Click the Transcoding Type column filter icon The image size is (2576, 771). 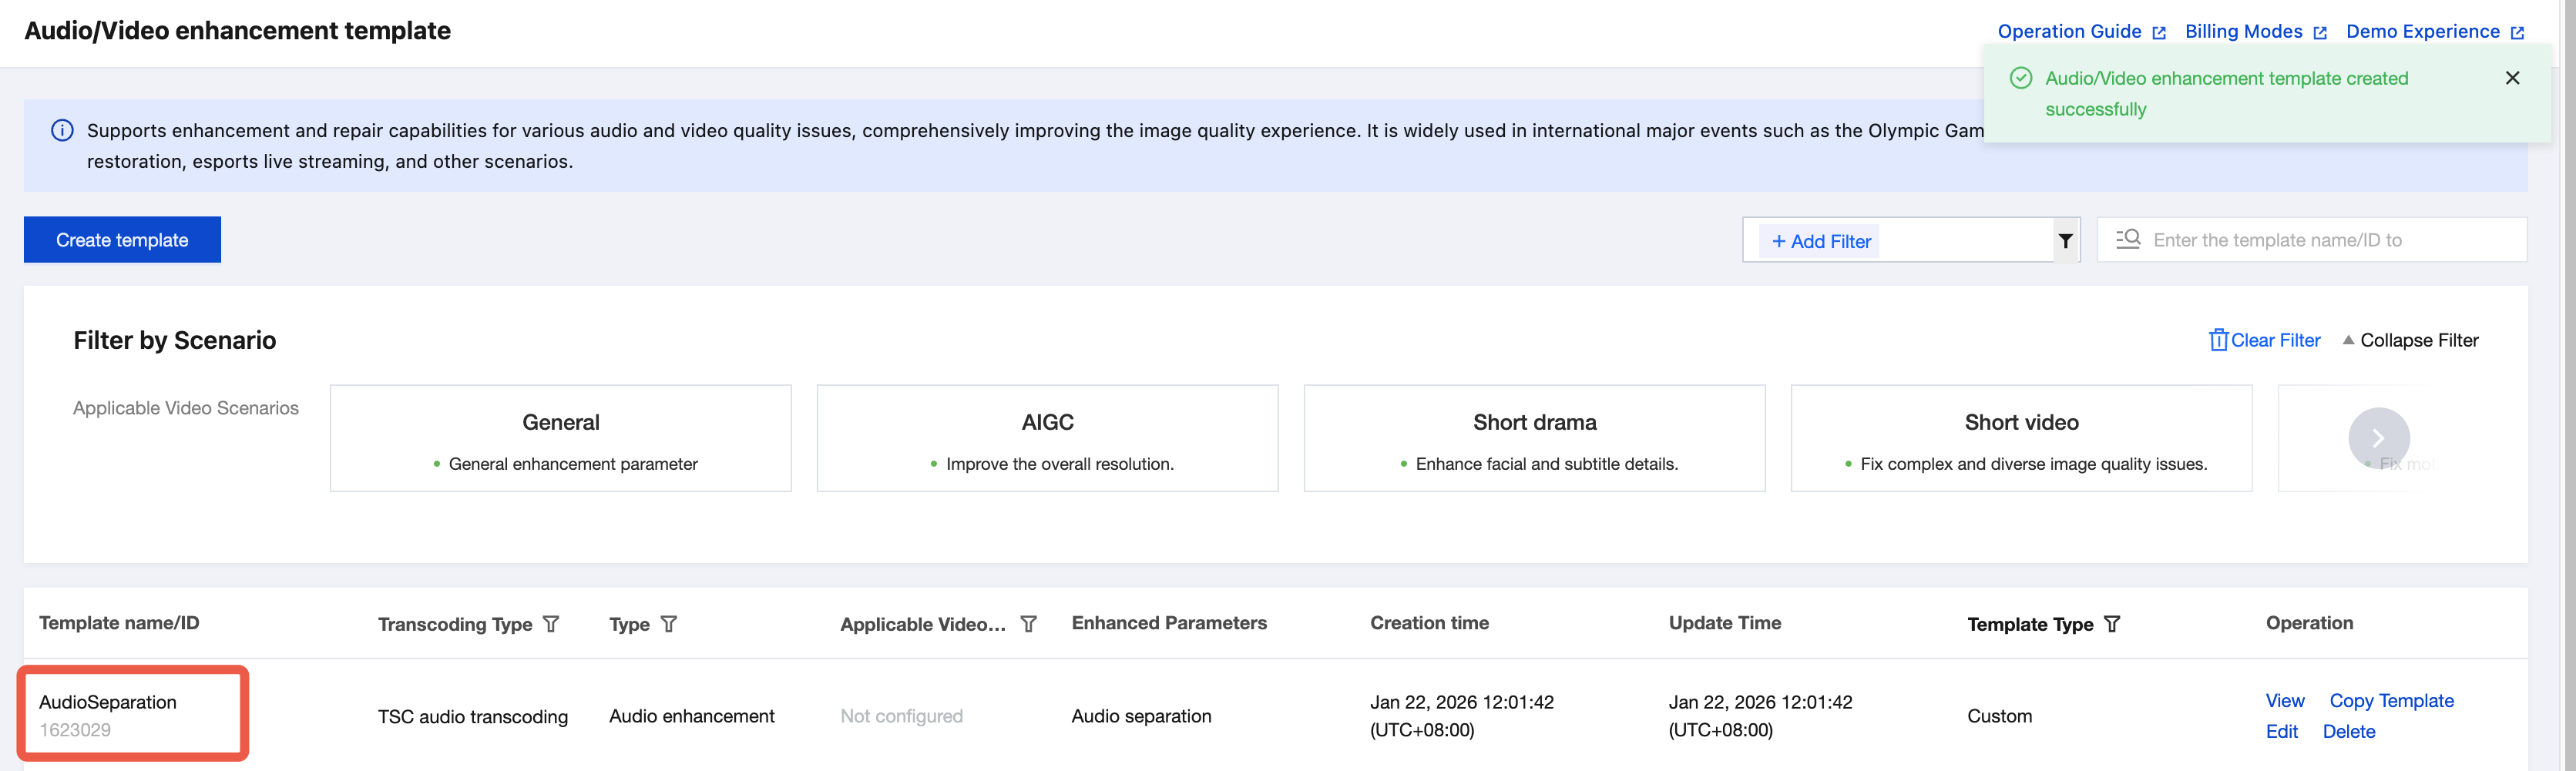551,624
